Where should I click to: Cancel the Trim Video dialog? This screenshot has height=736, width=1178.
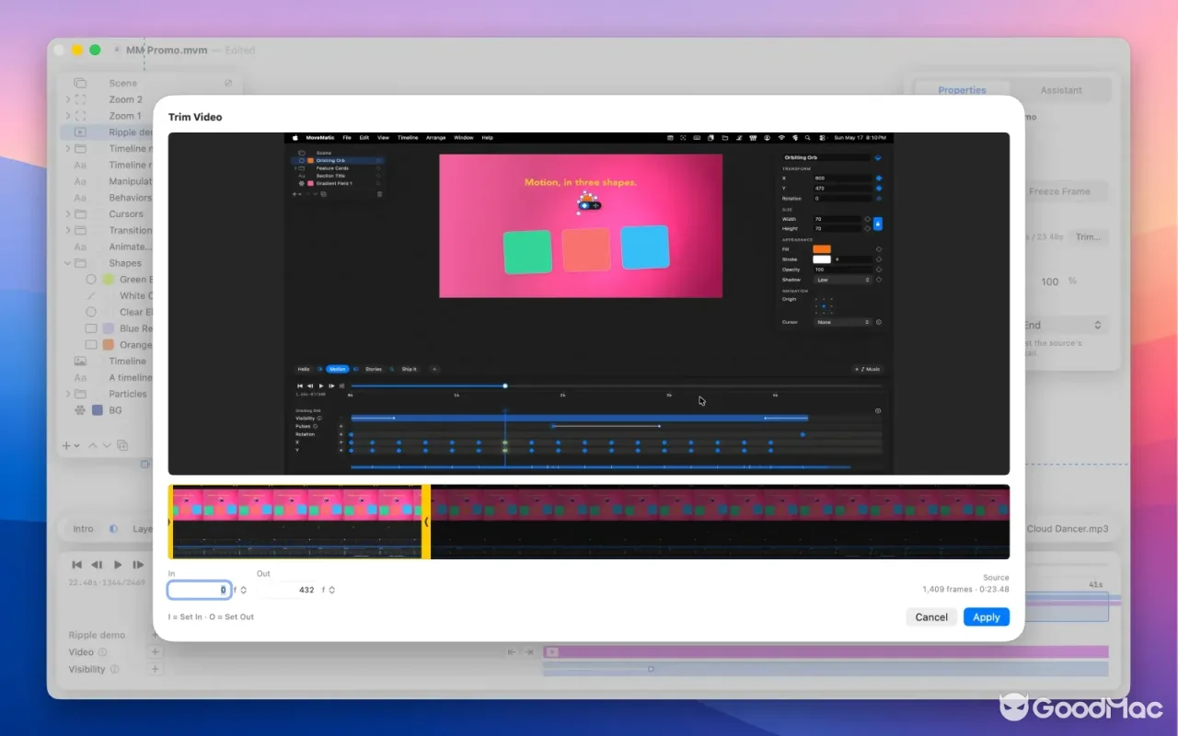931,617
